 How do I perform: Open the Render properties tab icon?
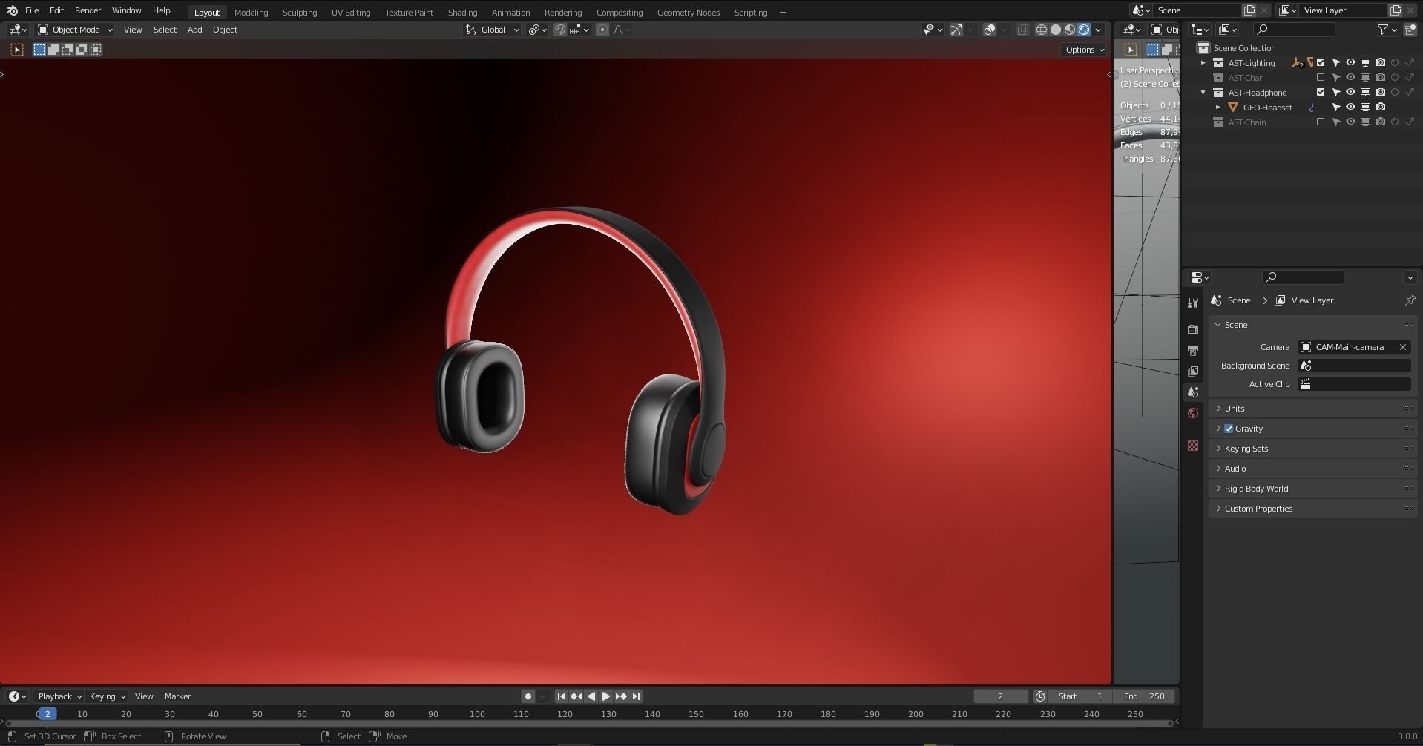1193,329
